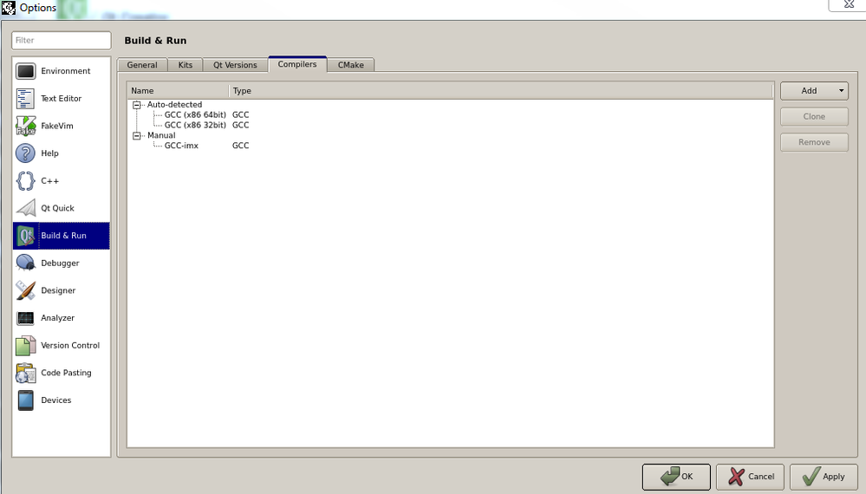This screenshot has width=866, height=494.
Task: Select the GCC (x86 64bit) compiler row
Action: tap(195, 114)
